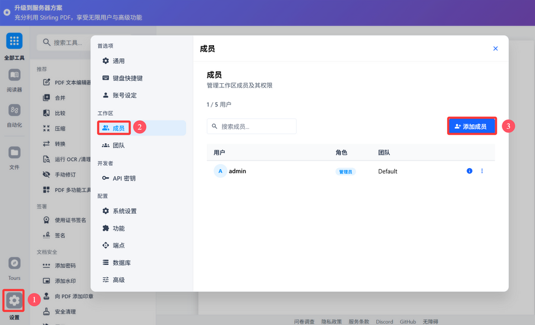This screenshot has width=535, height=325.
Task: Select the 数据库 settings entry
Action: (121, 263)
